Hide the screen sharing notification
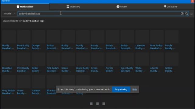The height and width of the screenshot is (109, 195). click(x=135, y=89)
